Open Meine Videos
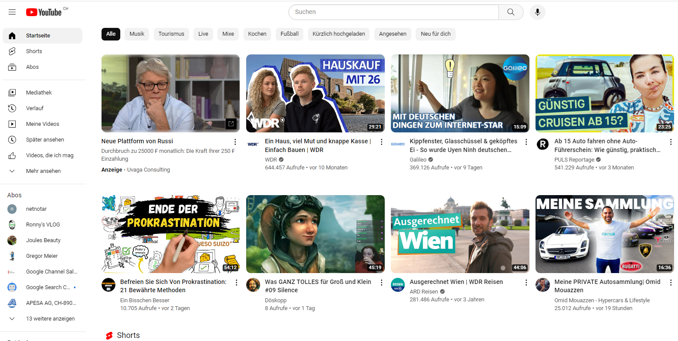 [x=42, y=124]
